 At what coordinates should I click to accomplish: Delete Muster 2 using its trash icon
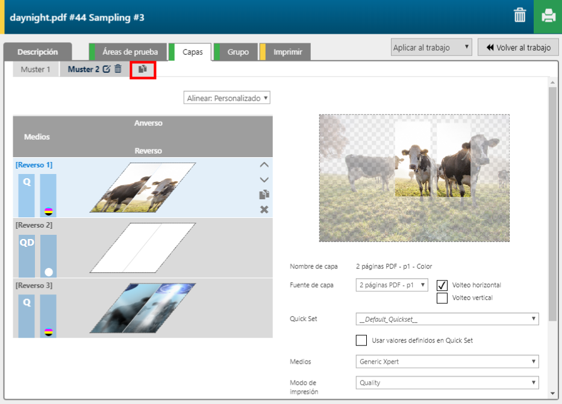point(118,69)
